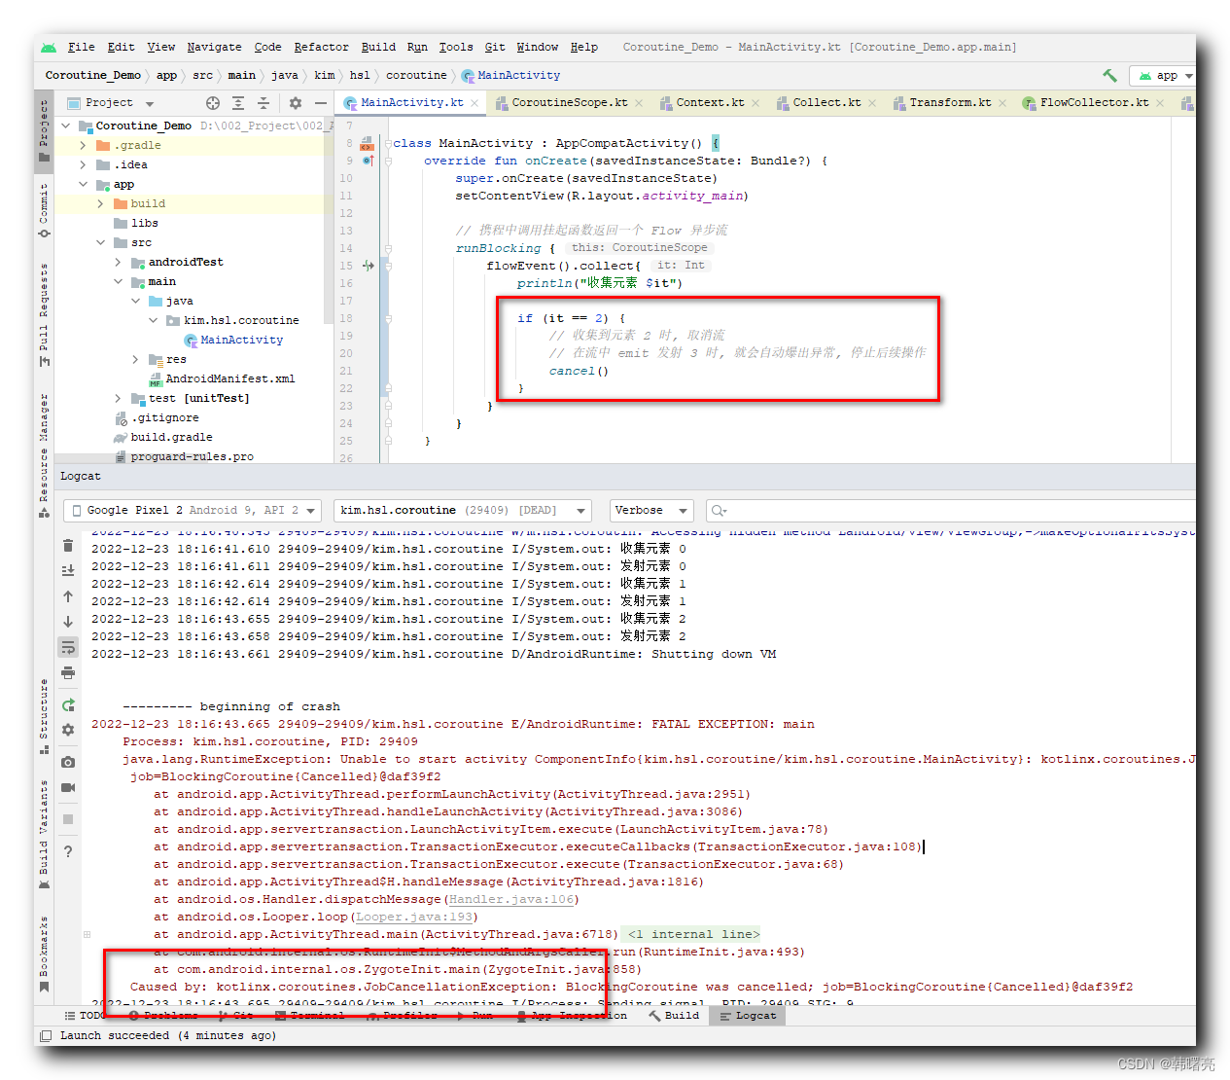Open the Pull Requests tool window
1230x1080 pixels.
pyautogui.click(x=44, y=314)
